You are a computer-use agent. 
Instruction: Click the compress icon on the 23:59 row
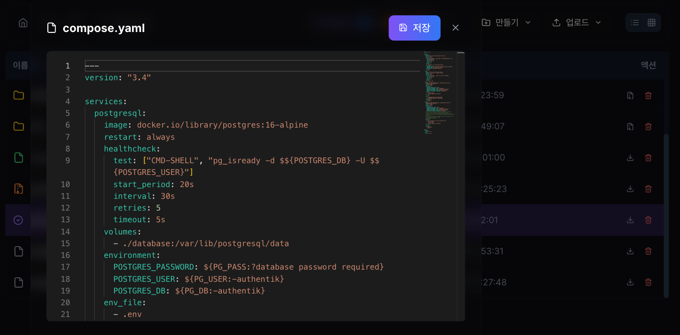pyautogui.click(x=630, y=95)
